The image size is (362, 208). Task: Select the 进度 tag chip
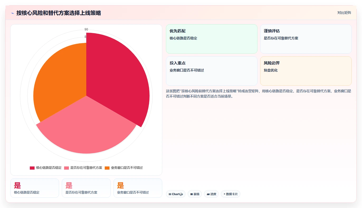click(211, 194)
